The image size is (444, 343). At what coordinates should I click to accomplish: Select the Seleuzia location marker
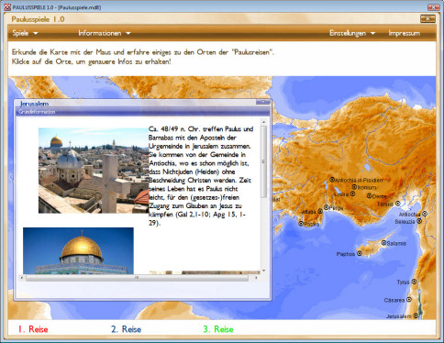click(419, 221)
